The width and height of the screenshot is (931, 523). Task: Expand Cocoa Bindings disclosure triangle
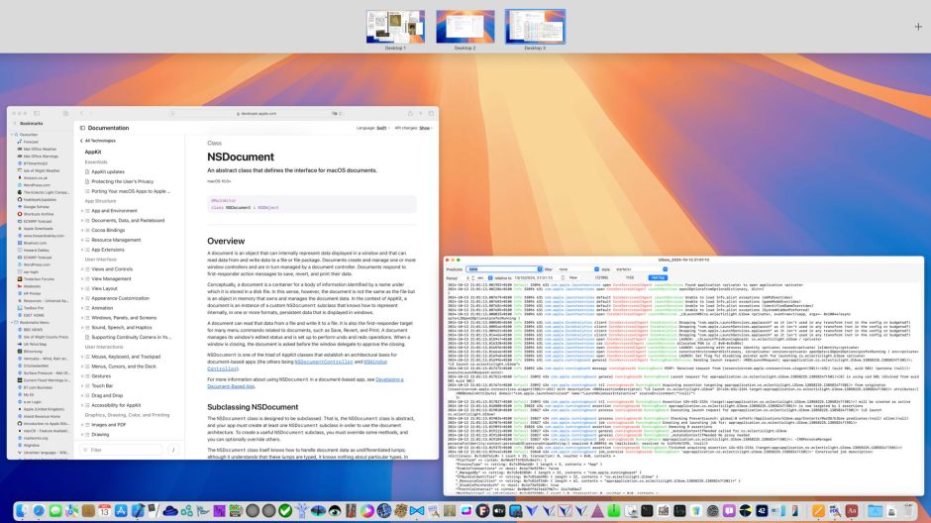coord(82,231)
